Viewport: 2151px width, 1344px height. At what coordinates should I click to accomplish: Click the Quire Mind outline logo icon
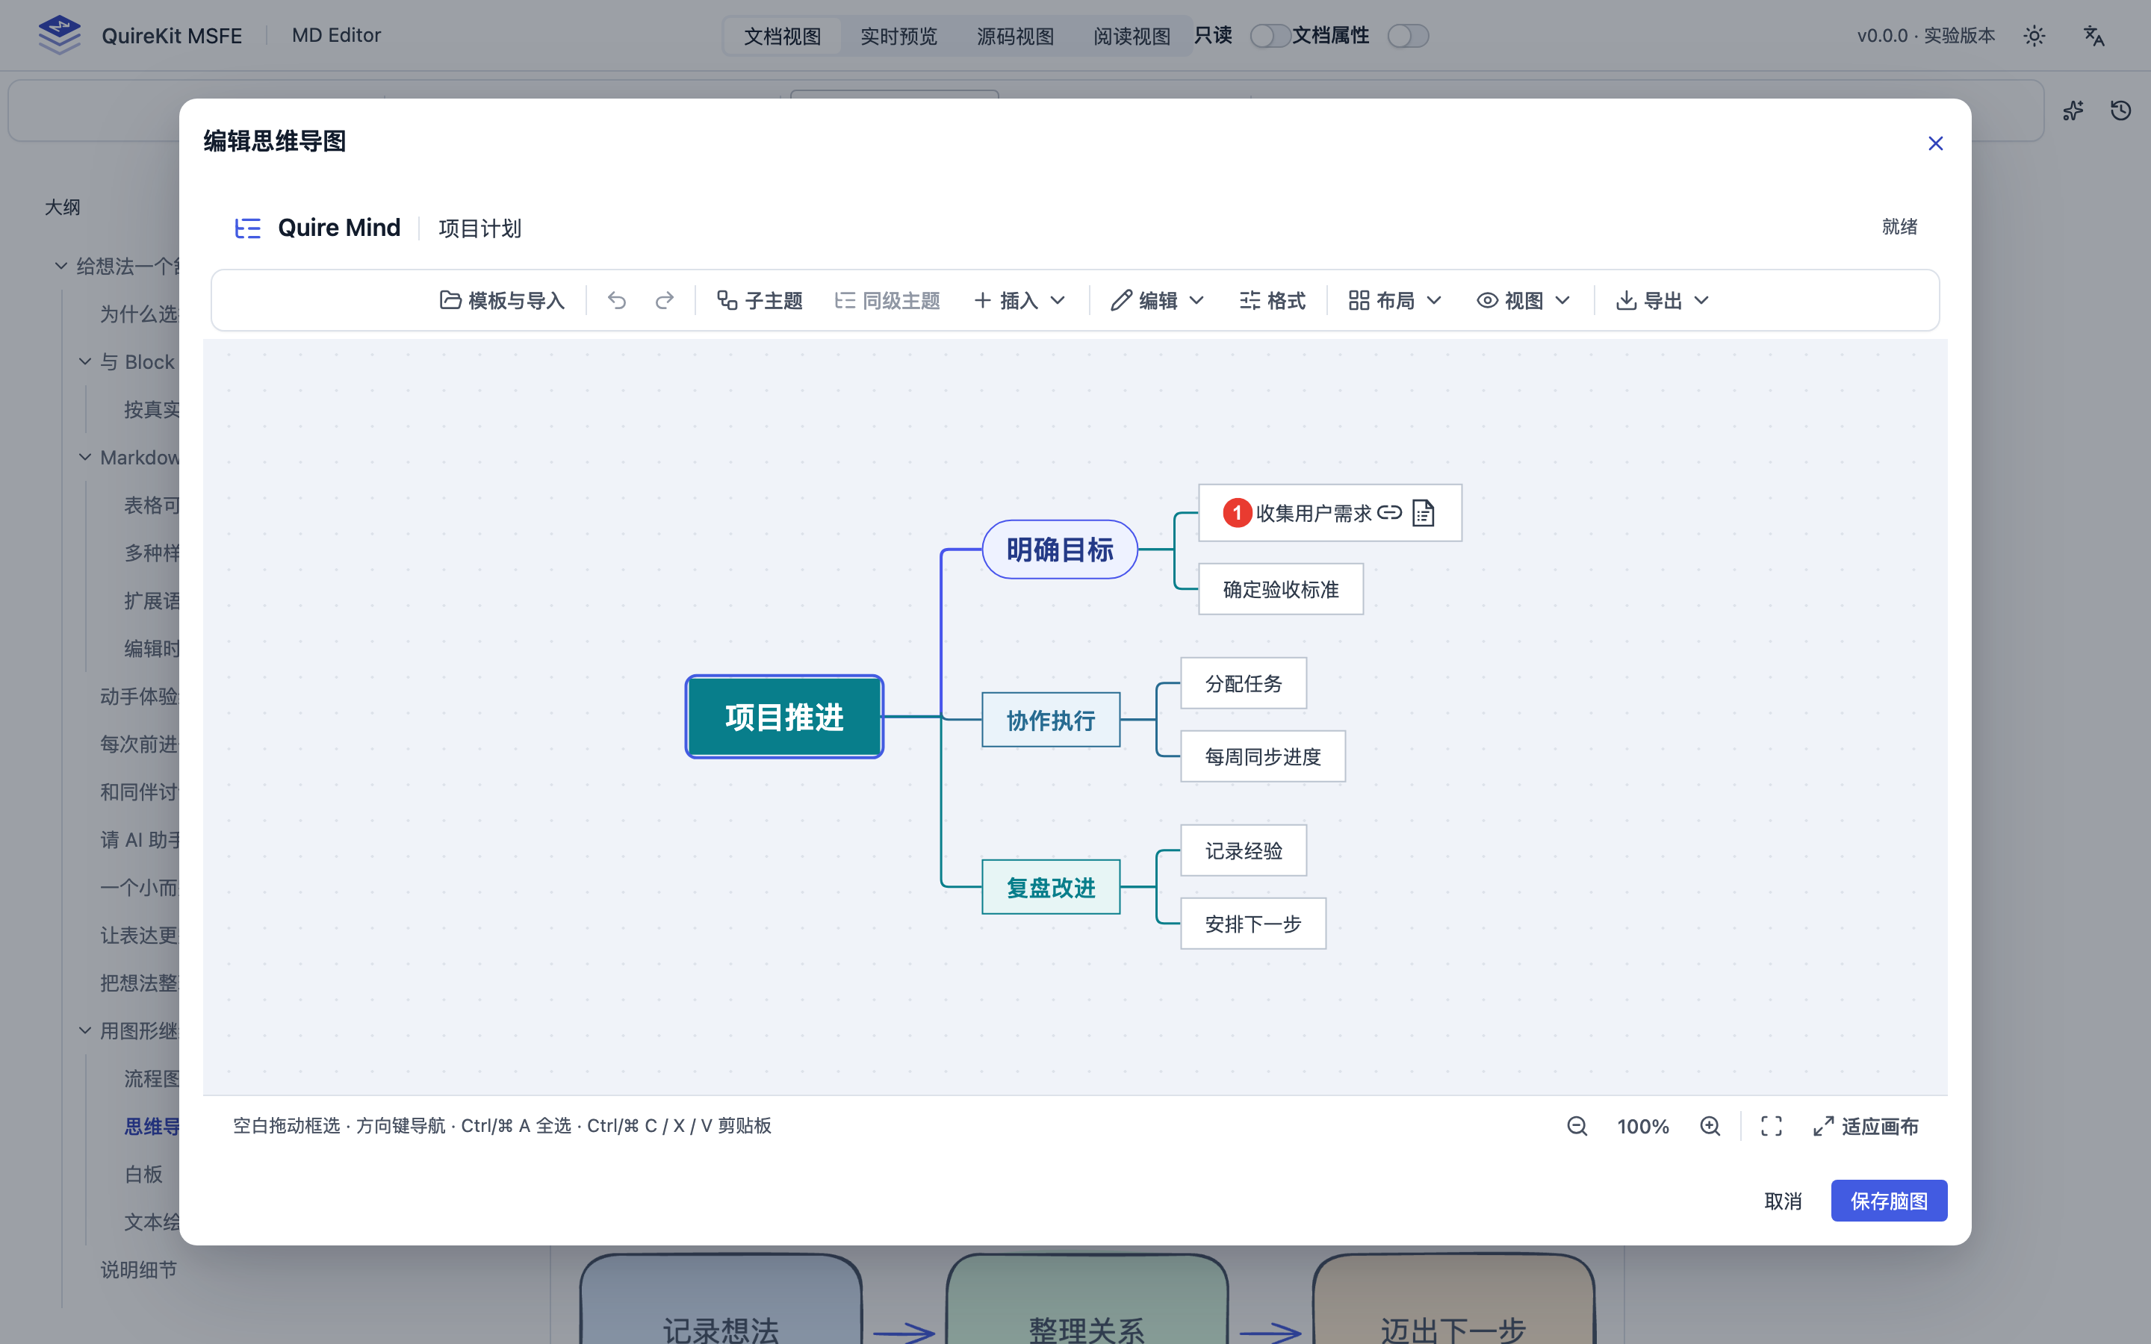pyautogui.click(x=248, y=228)
